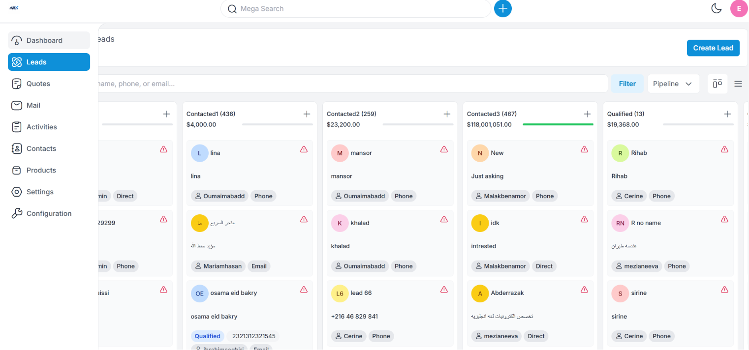749x350 pixels.
Task: Click the Settings hexagon icon in sidebar
Action: tap(17, 192)
